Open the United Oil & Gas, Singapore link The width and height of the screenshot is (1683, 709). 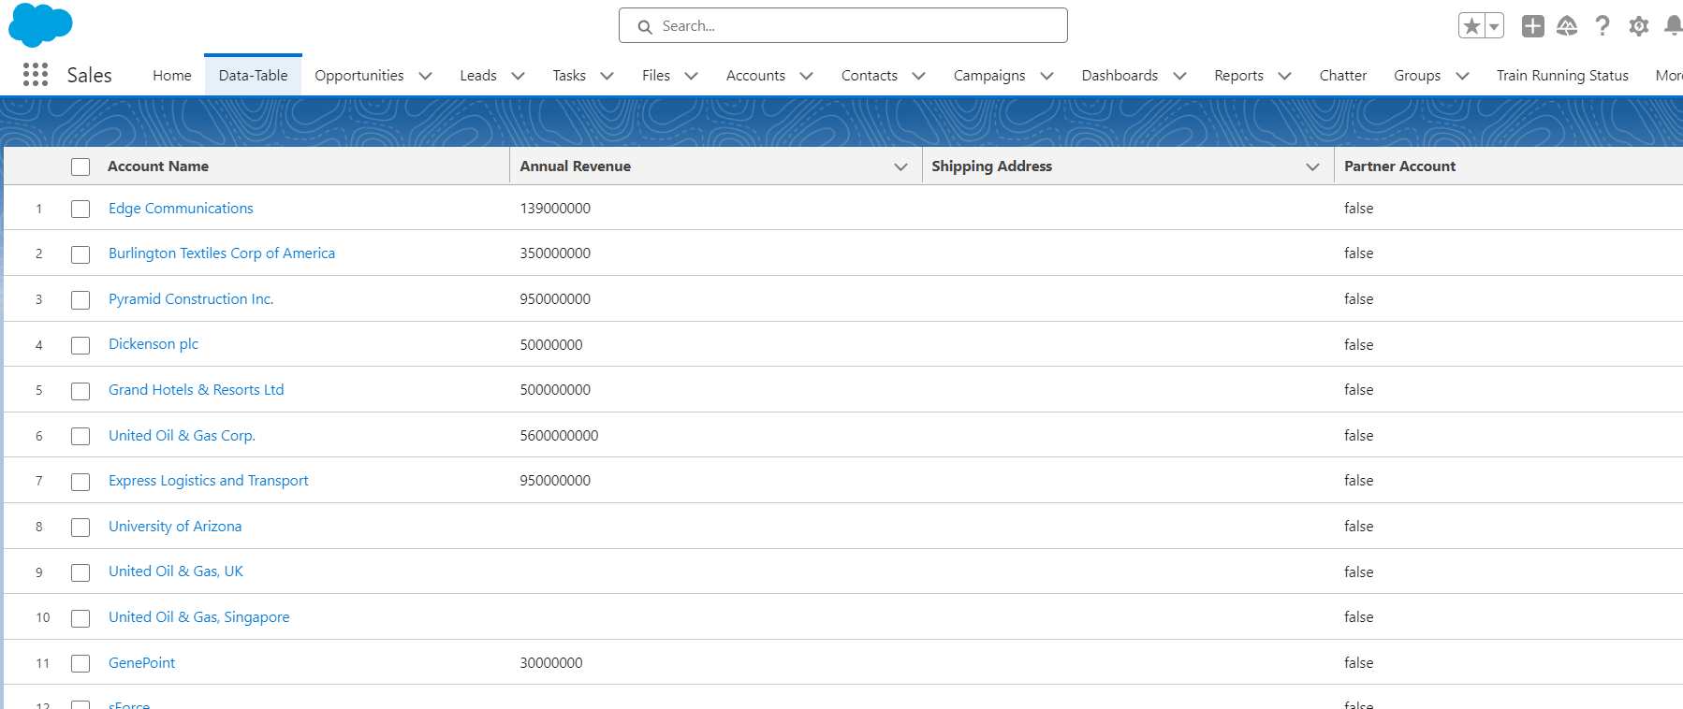(x=199, y=617)
